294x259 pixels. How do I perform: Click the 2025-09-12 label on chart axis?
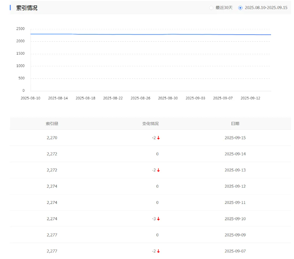coord(250,98)
